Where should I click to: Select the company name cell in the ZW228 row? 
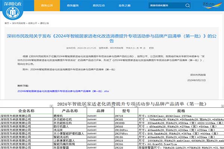coord(27,148)
